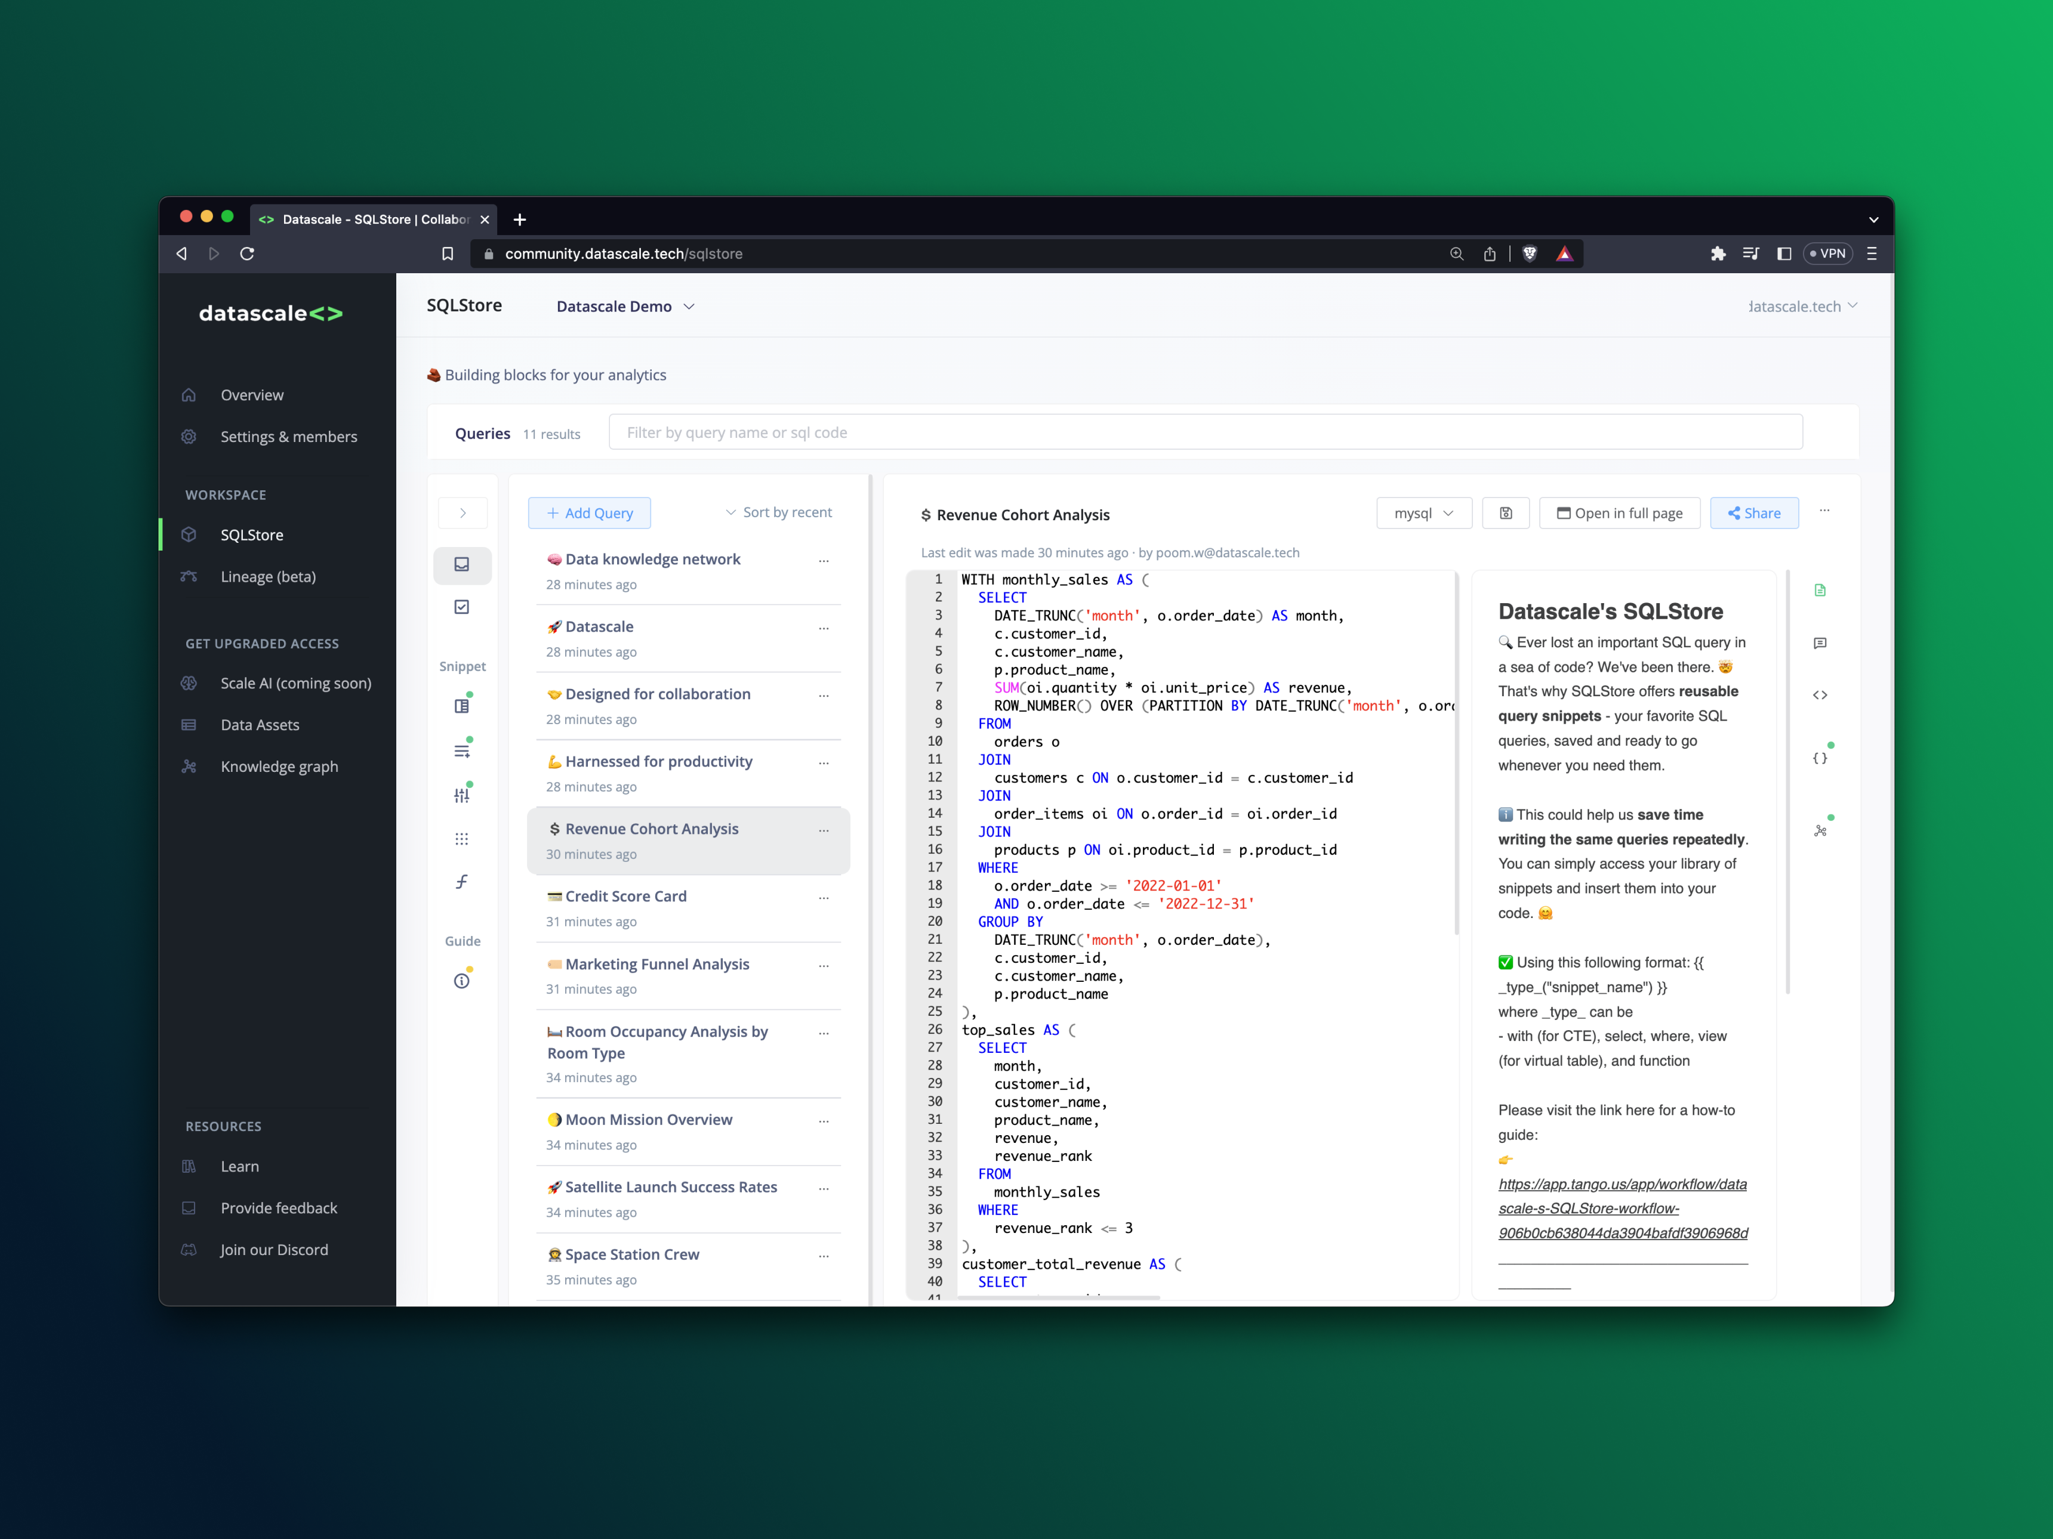
Task: Open Scale AI (coming soon)
Action: click(x=295, y=683)
